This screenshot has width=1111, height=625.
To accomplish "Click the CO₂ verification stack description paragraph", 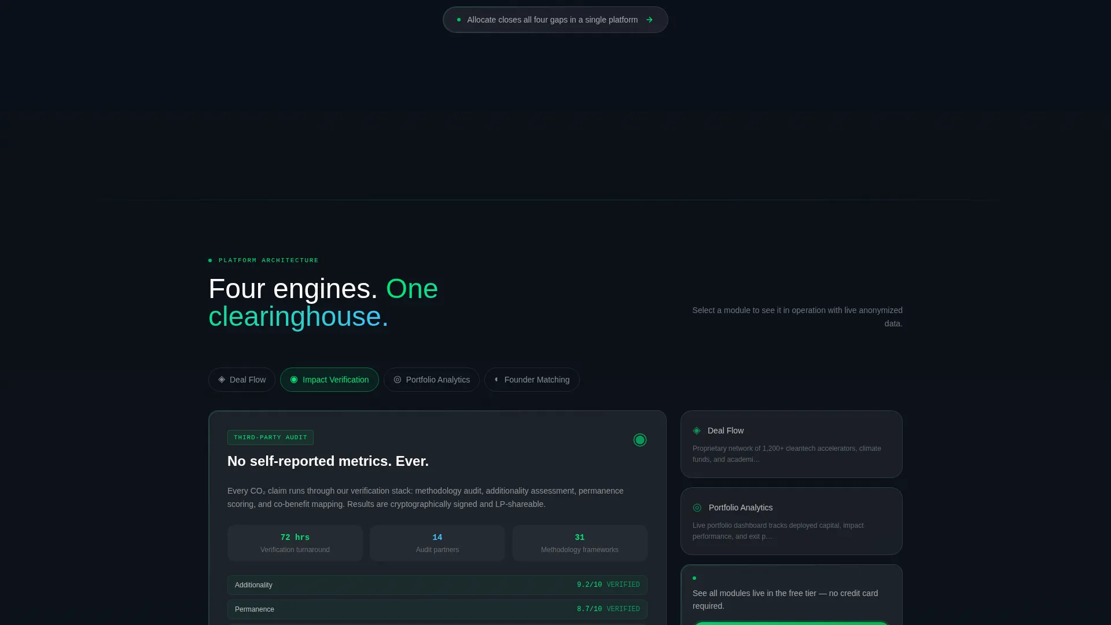I will 425,498.
